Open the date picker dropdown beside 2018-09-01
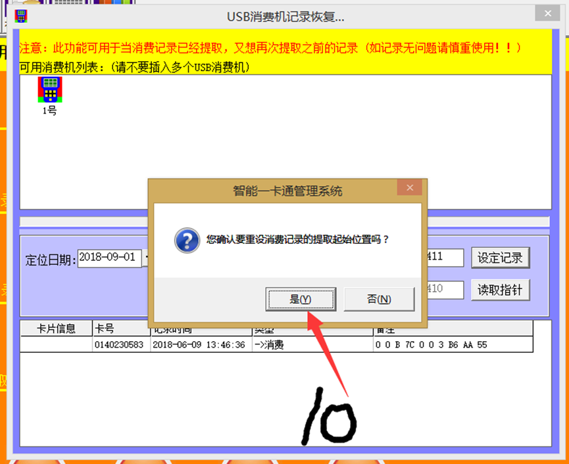The height and width of the screenshot is (464, 569). [x=146, y=258]
